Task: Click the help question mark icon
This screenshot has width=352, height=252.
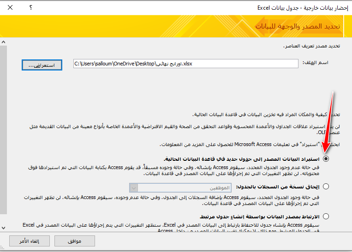Action: click(31, 8)
